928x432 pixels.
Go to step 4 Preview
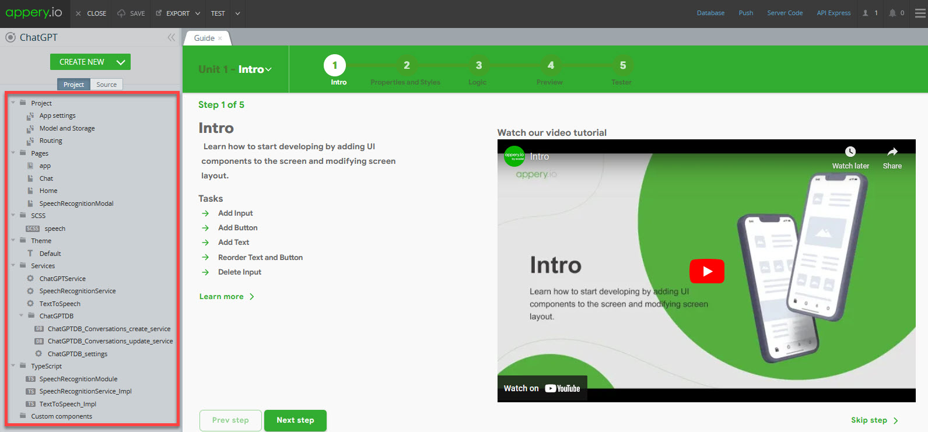pos(551,65)
